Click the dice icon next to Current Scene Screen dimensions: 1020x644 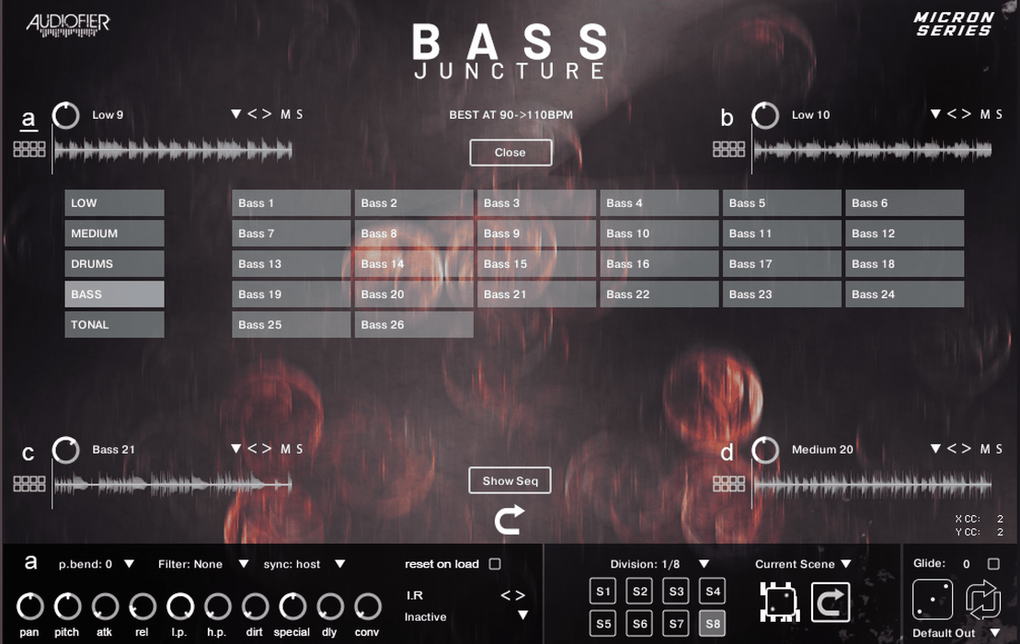coord(780,602)
